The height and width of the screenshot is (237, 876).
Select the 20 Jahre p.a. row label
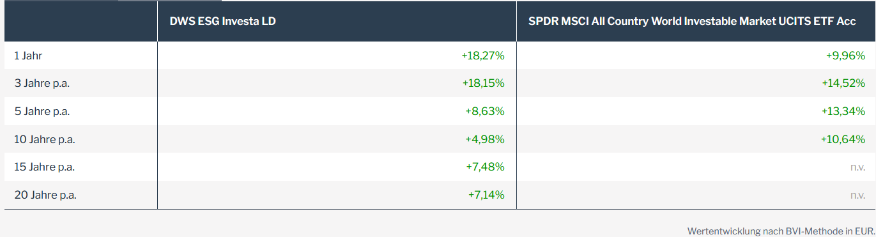click(45, 195)
